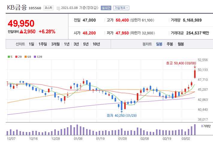Viewport: 213px width, 144px height.
Task: Click the 코스피 market badge
Action: pyautogui.click(x=48, y=8)
